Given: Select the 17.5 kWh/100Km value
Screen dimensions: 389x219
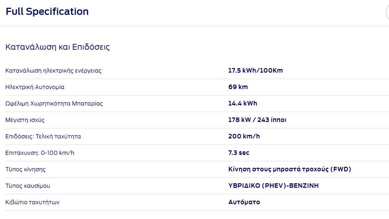Looking at the screenshot, I should pos(255,71).
